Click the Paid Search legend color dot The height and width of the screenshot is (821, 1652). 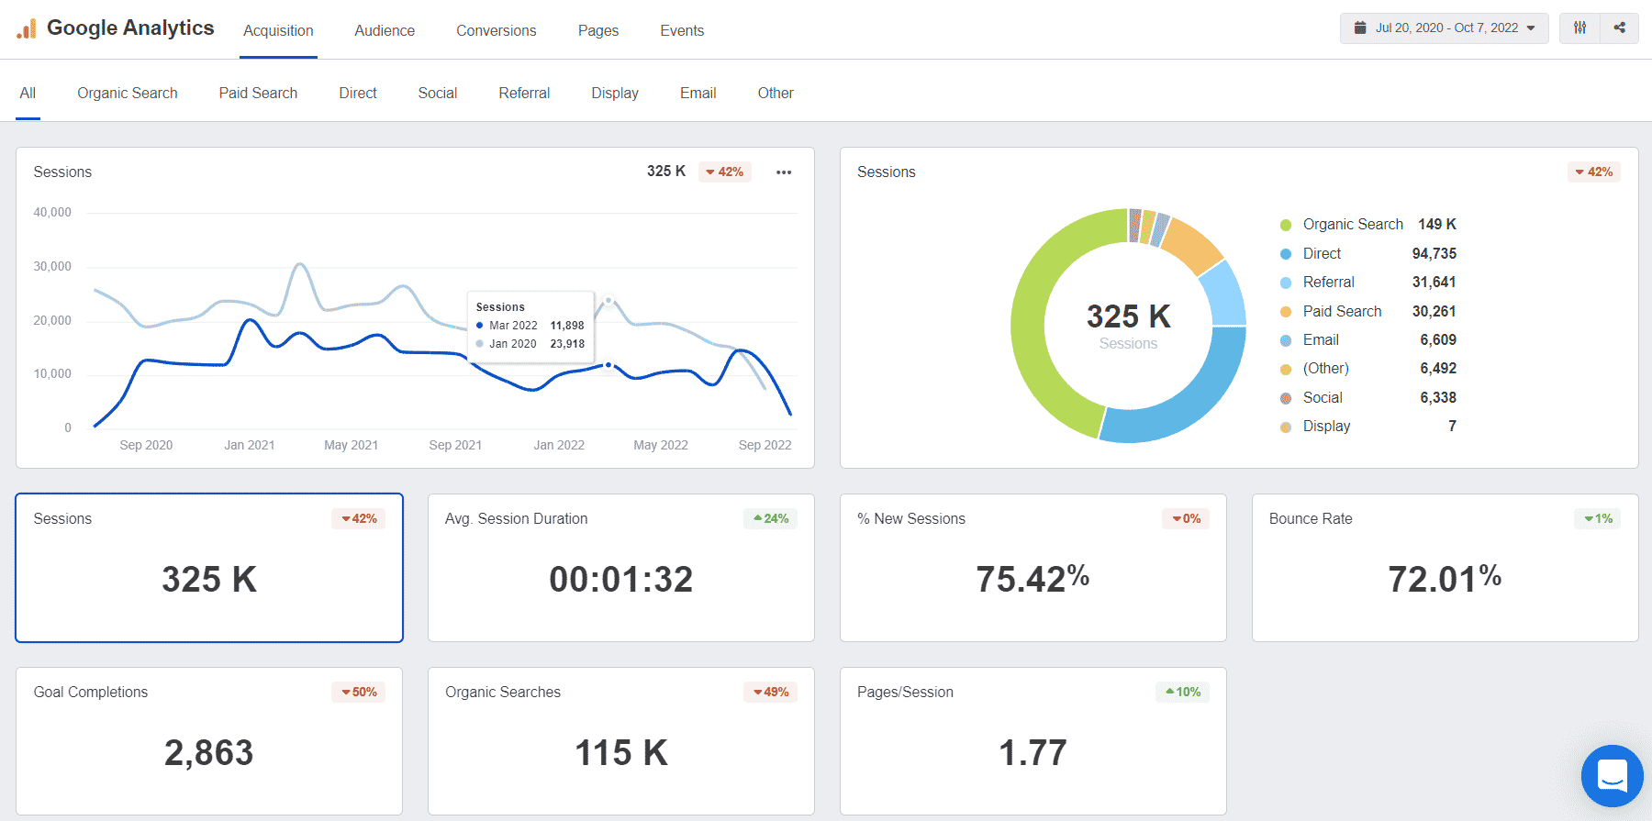click(1286, 312)
